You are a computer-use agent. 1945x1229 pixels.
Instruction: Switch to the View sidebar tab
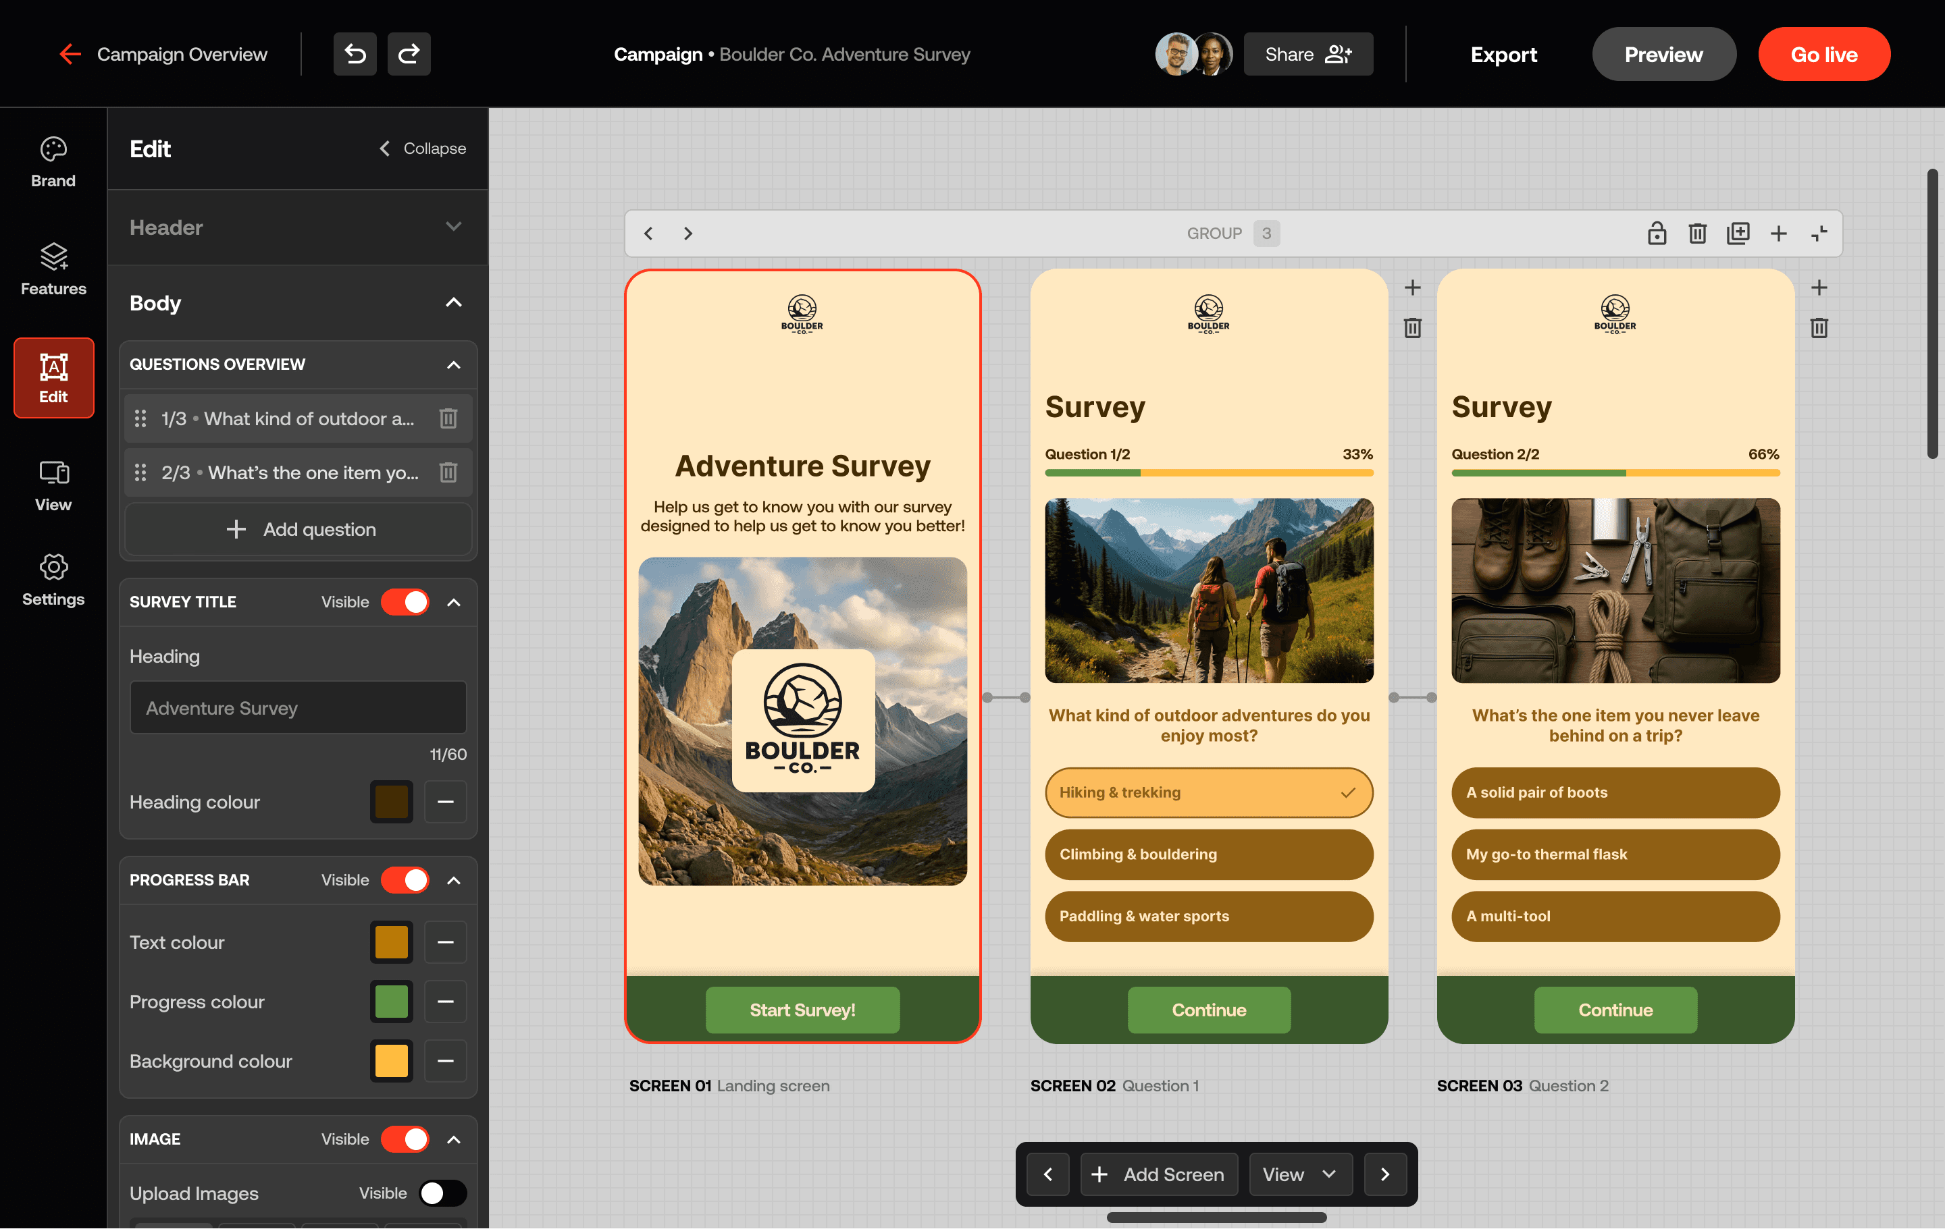pyautogui.click(x=53, y=486)
